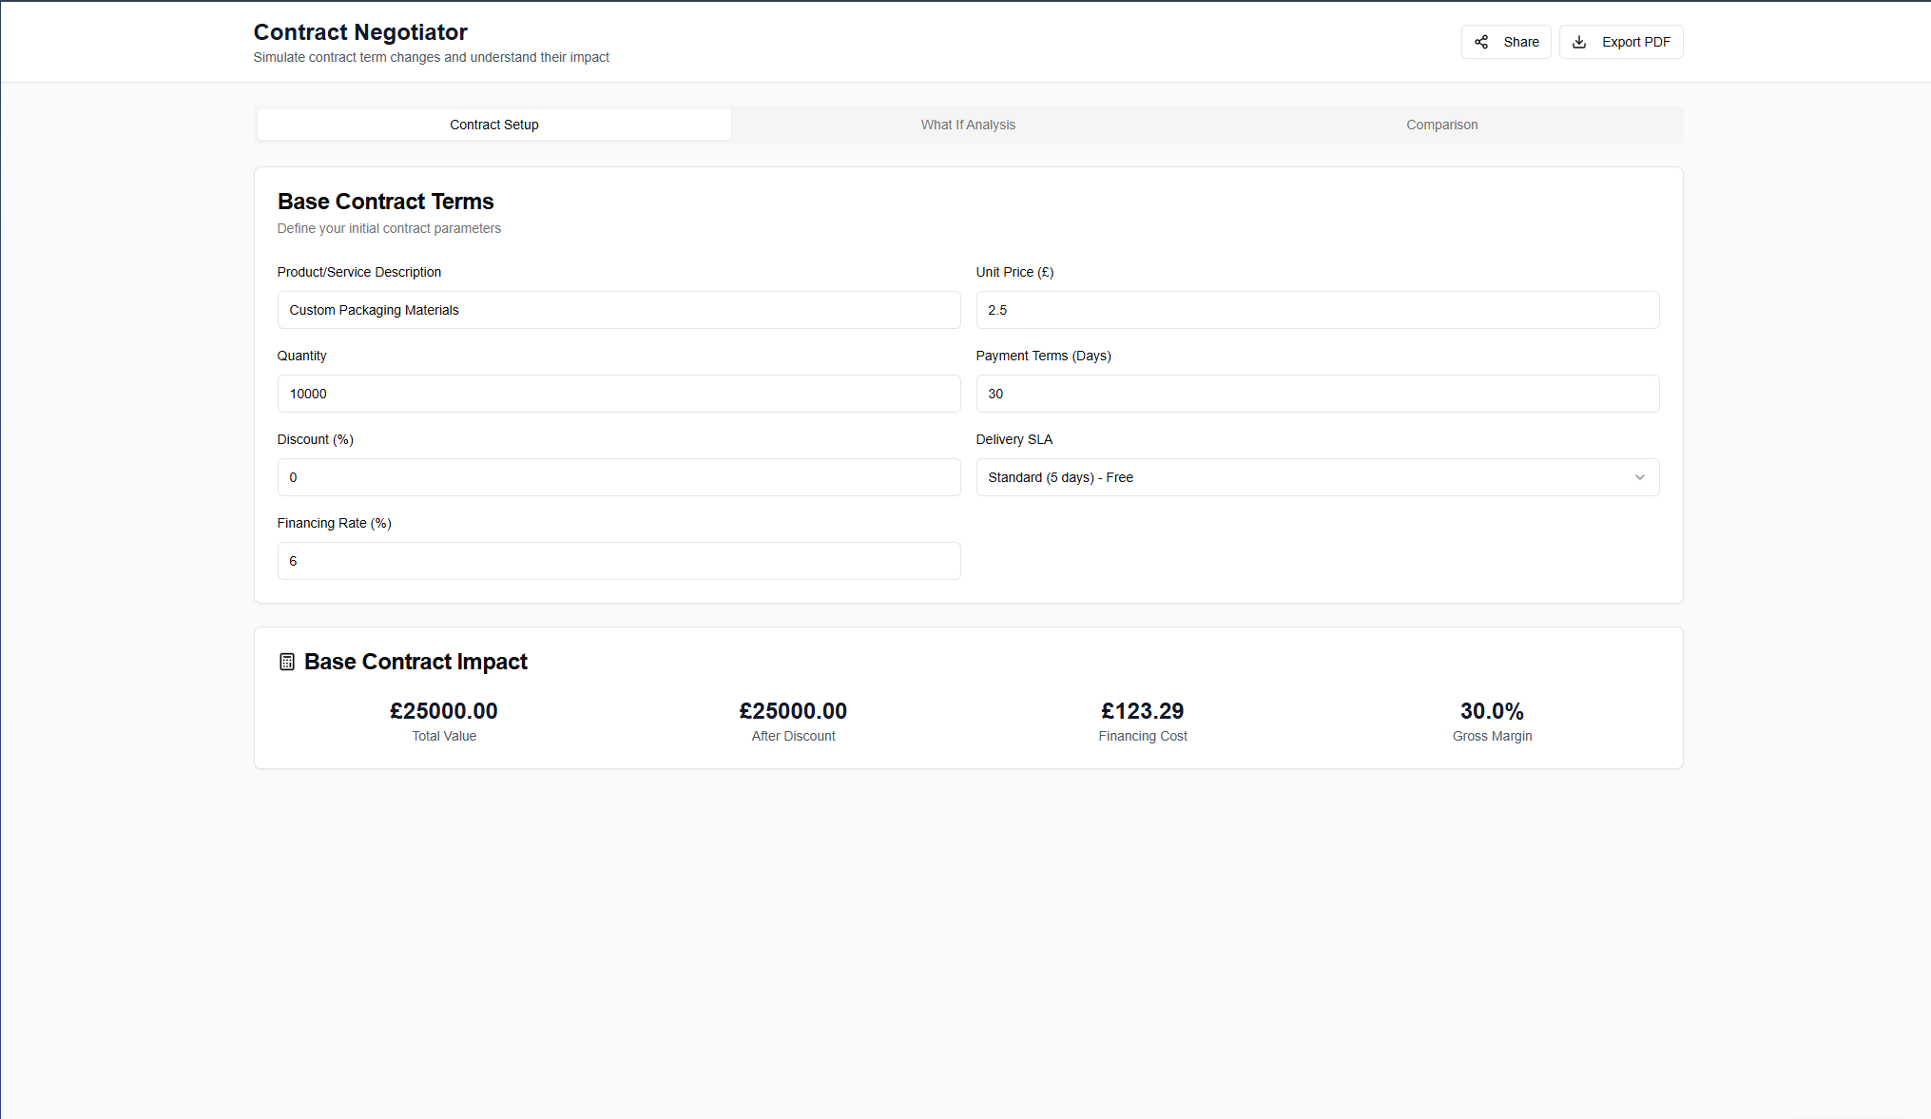1931x1119 pixels.
Task: Select the Quantity field showing 10000
Action: pyautogui.click(x=618, y=394)
